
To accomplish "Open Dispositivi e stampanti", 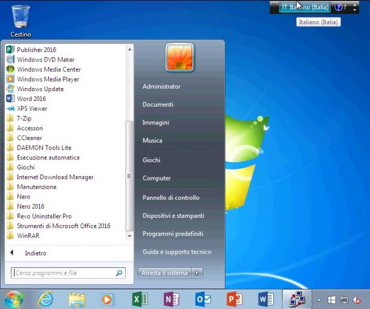I will 174,215.
